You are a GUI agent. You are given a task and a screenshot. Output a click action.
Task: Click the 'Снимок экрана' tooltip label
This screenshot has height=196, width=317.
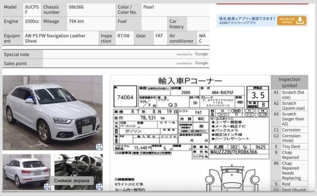(72, 181)
